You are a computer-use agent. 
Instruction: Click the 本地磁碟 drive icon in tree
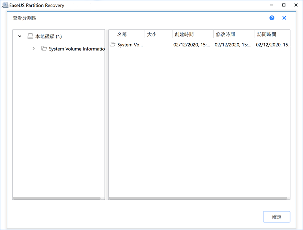(31, 36)
